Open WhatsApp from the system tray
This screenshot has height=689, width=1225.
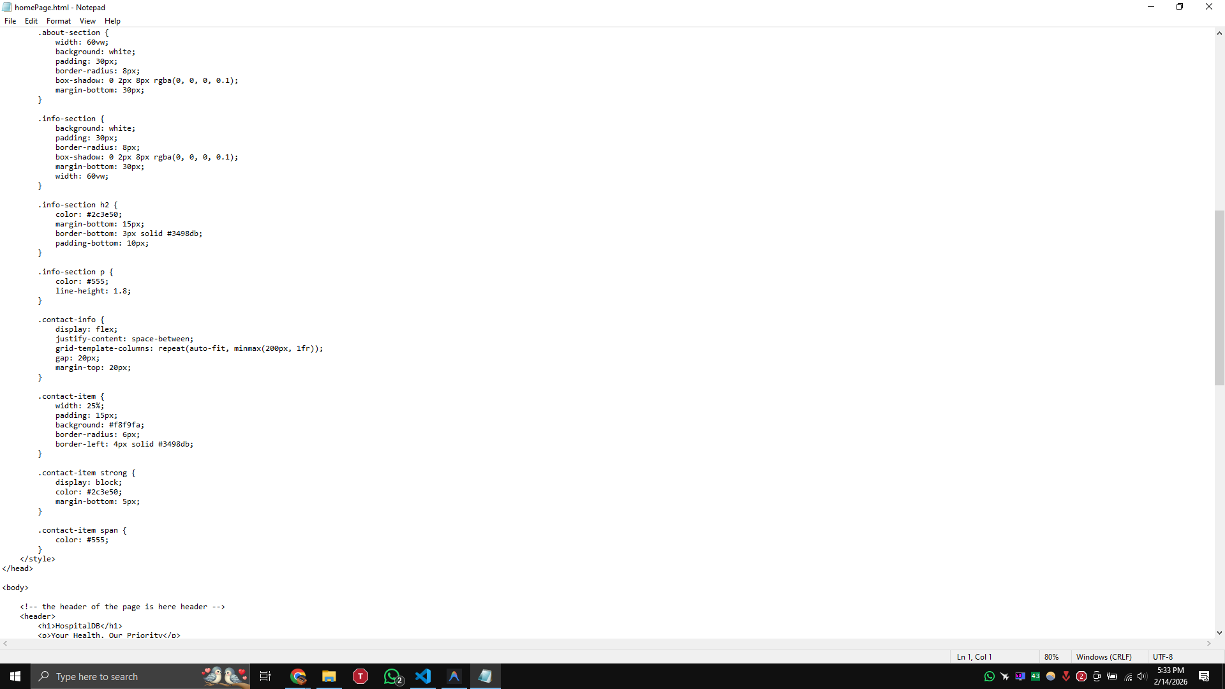pyautogui.click(x=989, y=676)
